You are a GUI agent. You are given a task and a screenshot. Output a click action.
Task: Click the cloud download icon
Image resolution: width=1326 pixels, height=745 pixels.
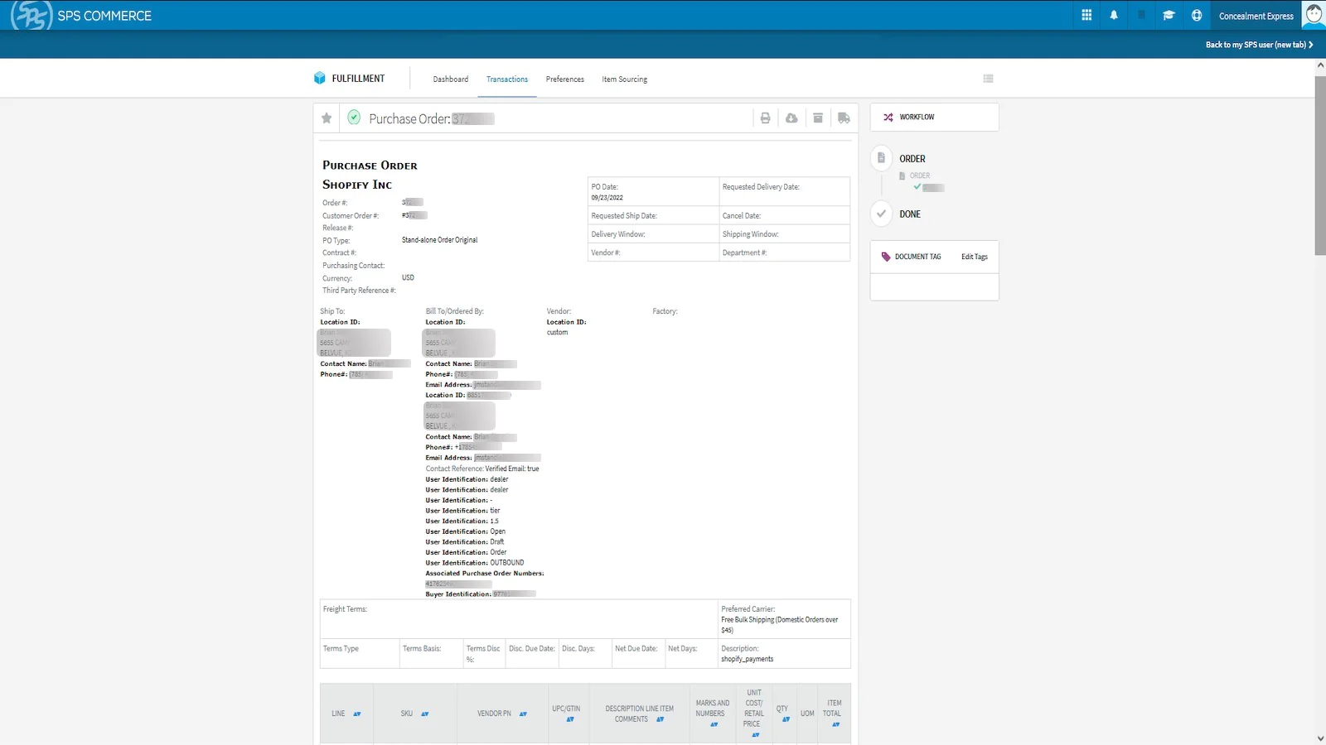[791, 118]
